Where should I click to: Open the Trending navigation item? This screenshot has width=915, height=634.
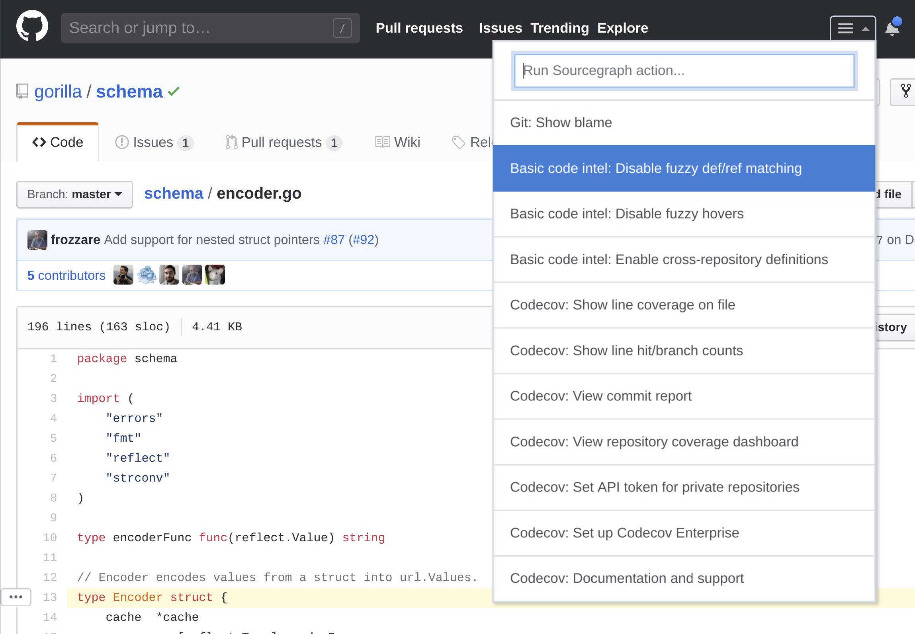[x=559, y=28]
